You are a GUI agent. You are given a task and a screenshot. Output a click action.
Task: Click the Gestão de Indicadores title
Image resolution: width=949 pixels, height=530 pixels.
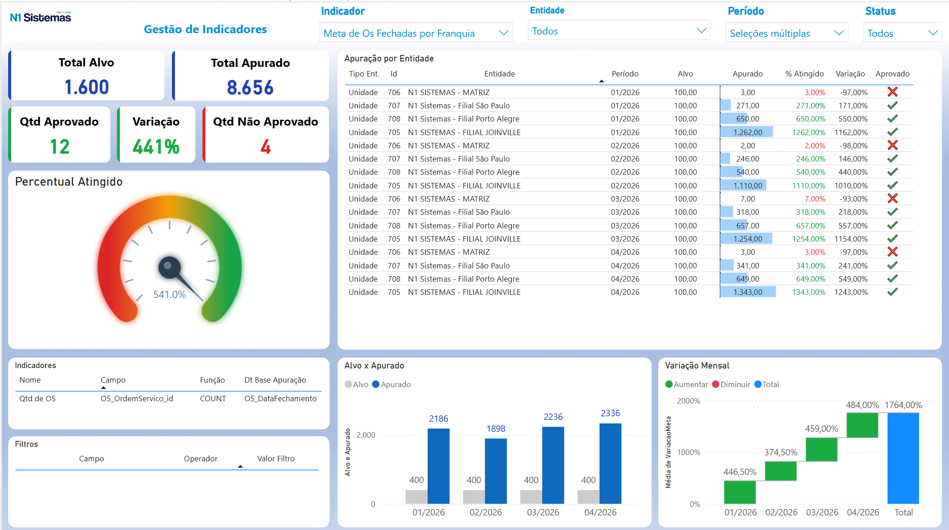205,29
